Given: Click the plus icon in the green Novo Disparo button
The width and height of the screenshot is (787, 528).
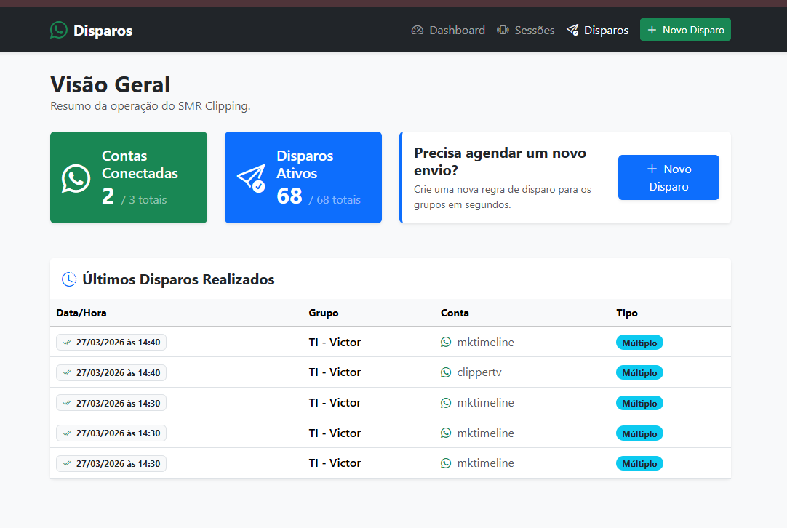Looking at the screenshot, I should click(652, 30).
